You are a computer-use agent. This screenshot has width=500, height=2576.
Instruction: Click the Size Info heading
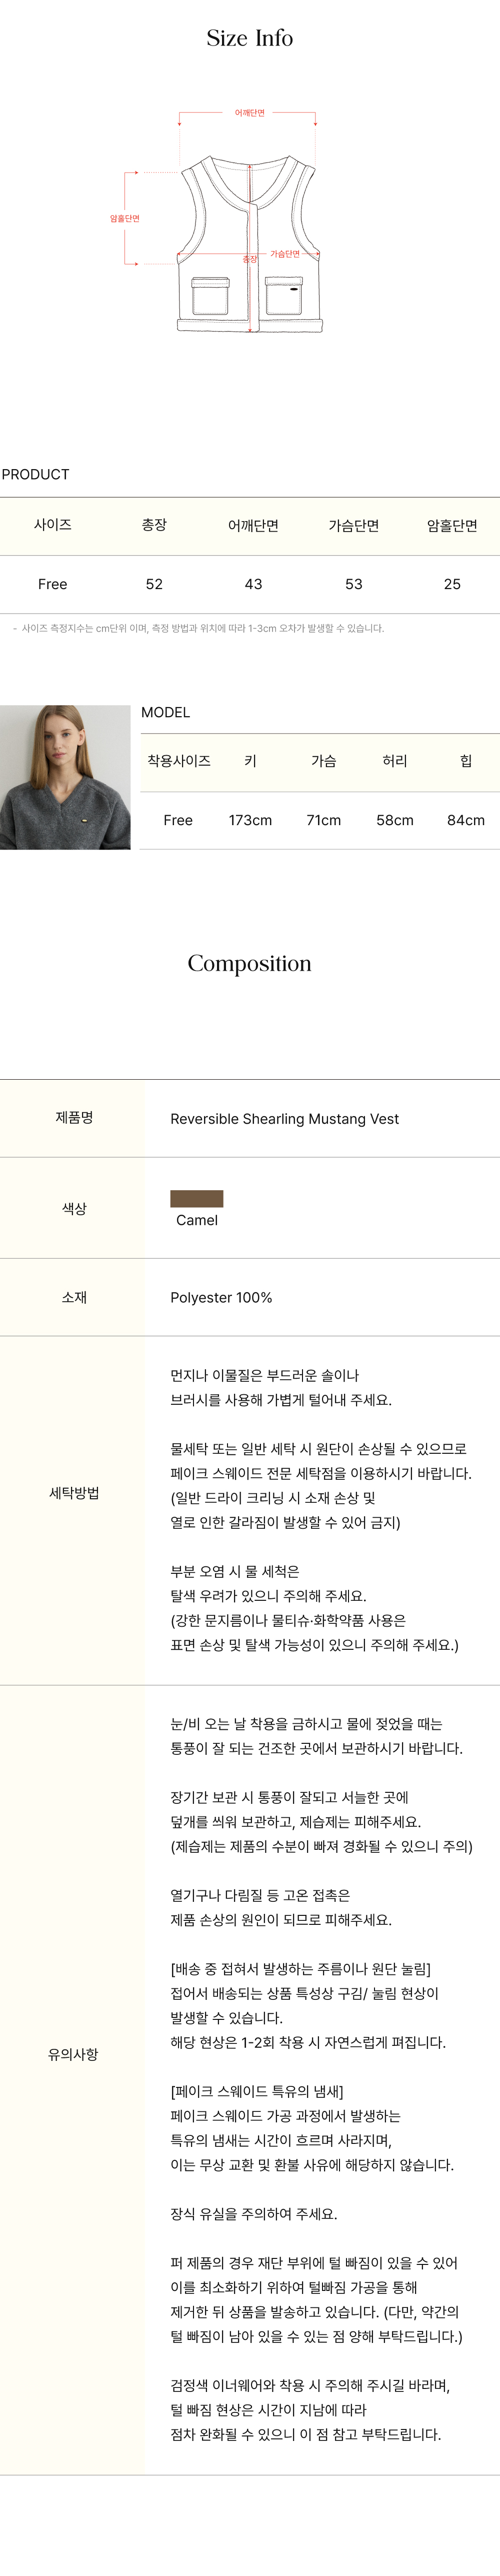[x=250, y=38]
